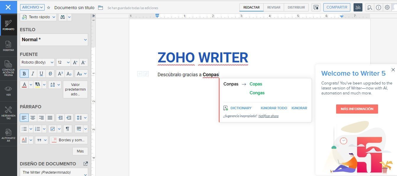Screen dimensions: 397x176
Task: Increase font size with A+
Action: coord(75,62)
